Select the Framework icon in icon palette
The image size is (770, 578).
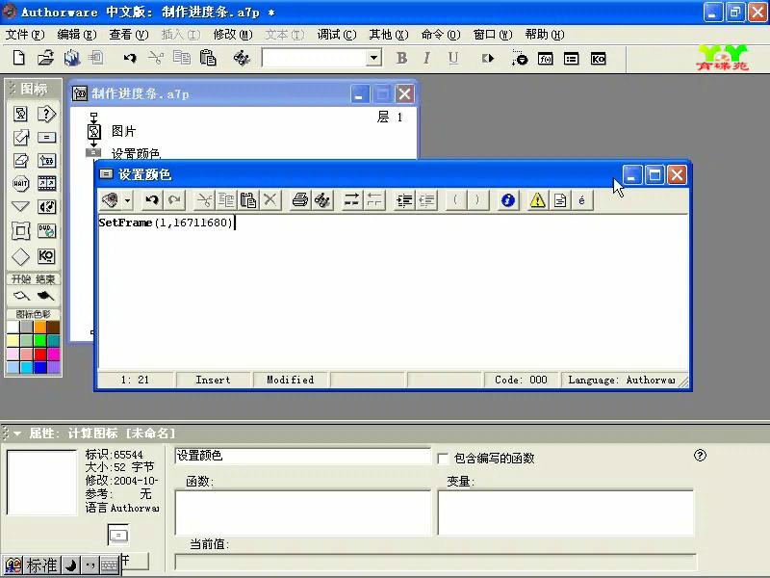click(x=20, y=230)
